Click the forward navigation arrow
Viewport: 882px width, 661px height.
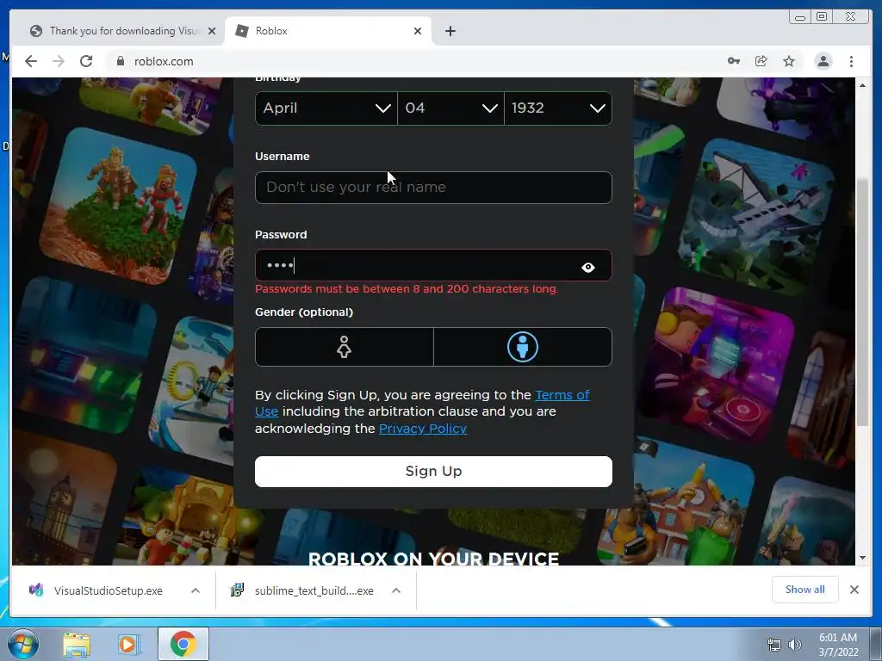pyautogui.click(x=59, y=61)
